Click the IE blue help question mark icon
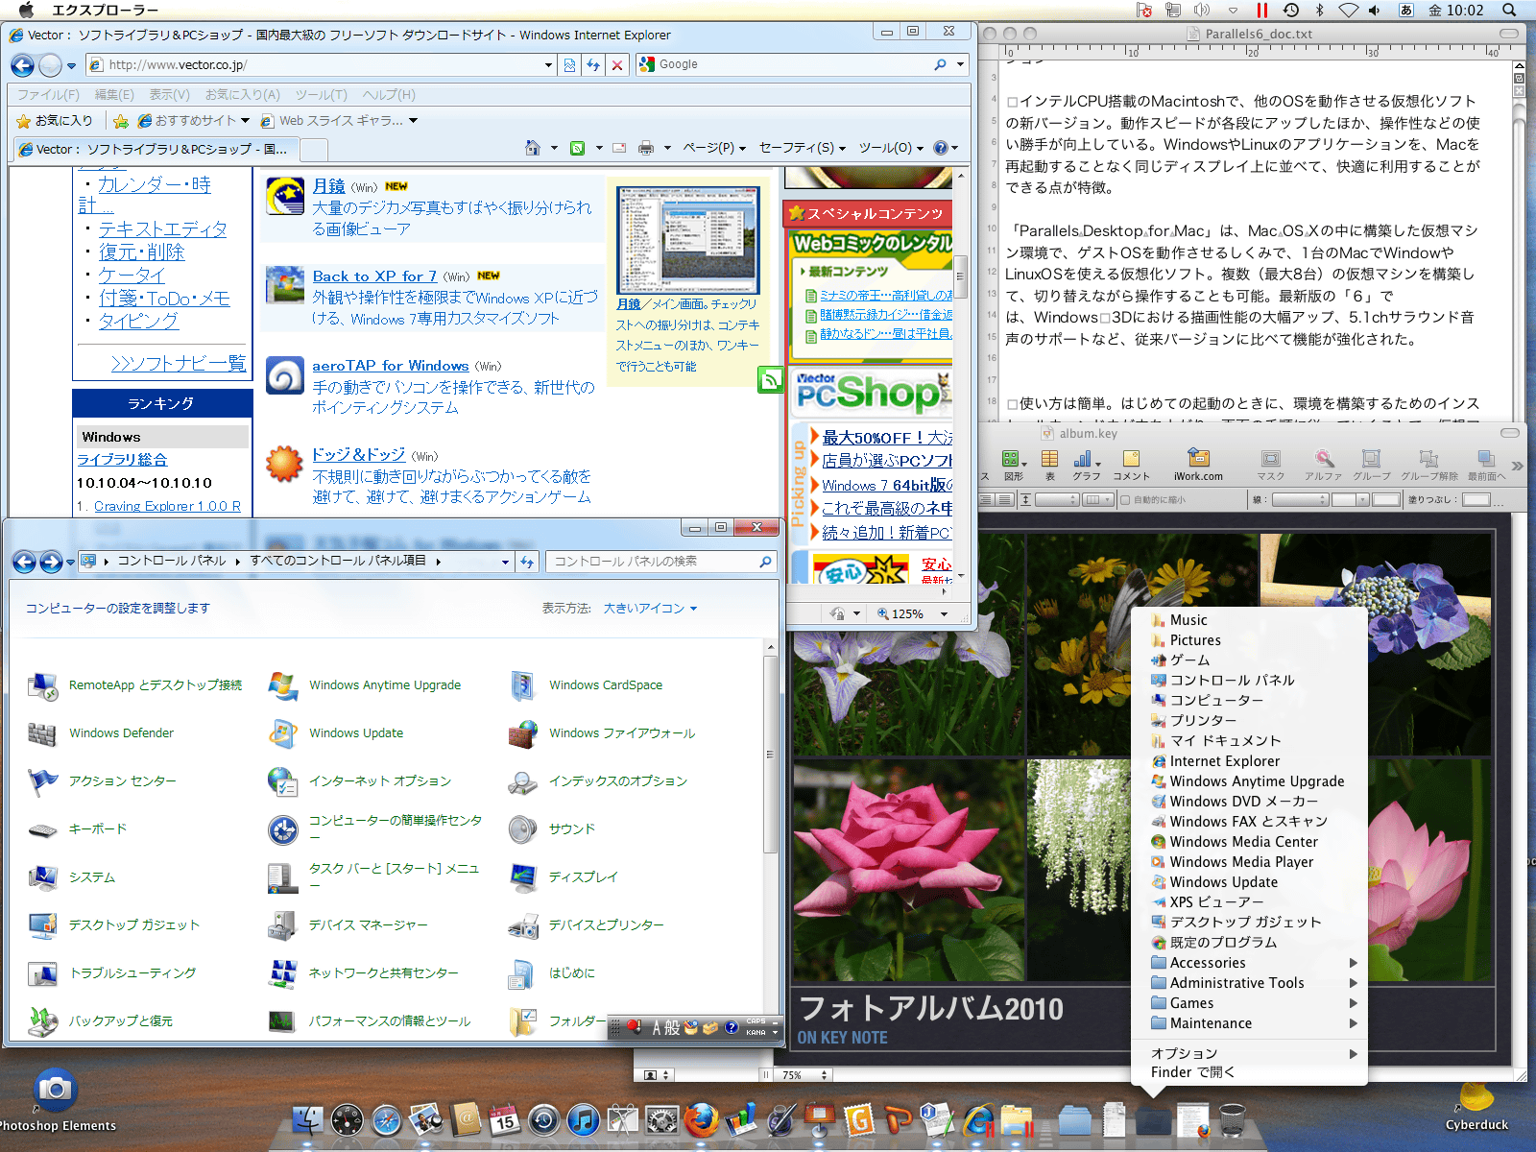 (941, 148)
